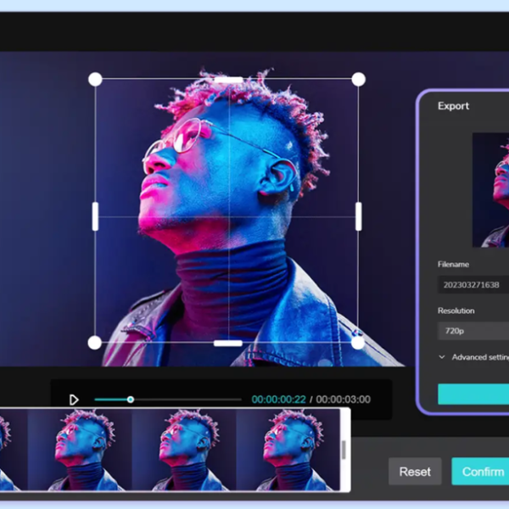Click the Export panel preview thumbnail
Viewport: 509px width, 509px height.
pyautogui.click(x=490, y=190)
